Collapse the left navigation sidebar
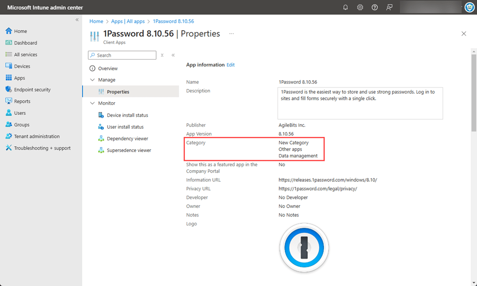Viewport: 477px width, 286px height. (x=77, y=20)
